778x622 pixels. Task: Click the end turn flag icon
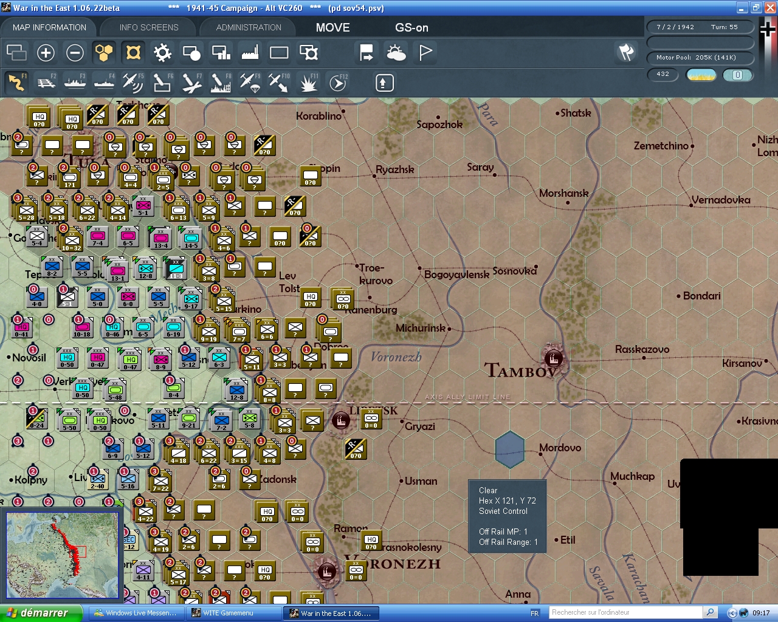pyautogui.click(x=424, y=53)
